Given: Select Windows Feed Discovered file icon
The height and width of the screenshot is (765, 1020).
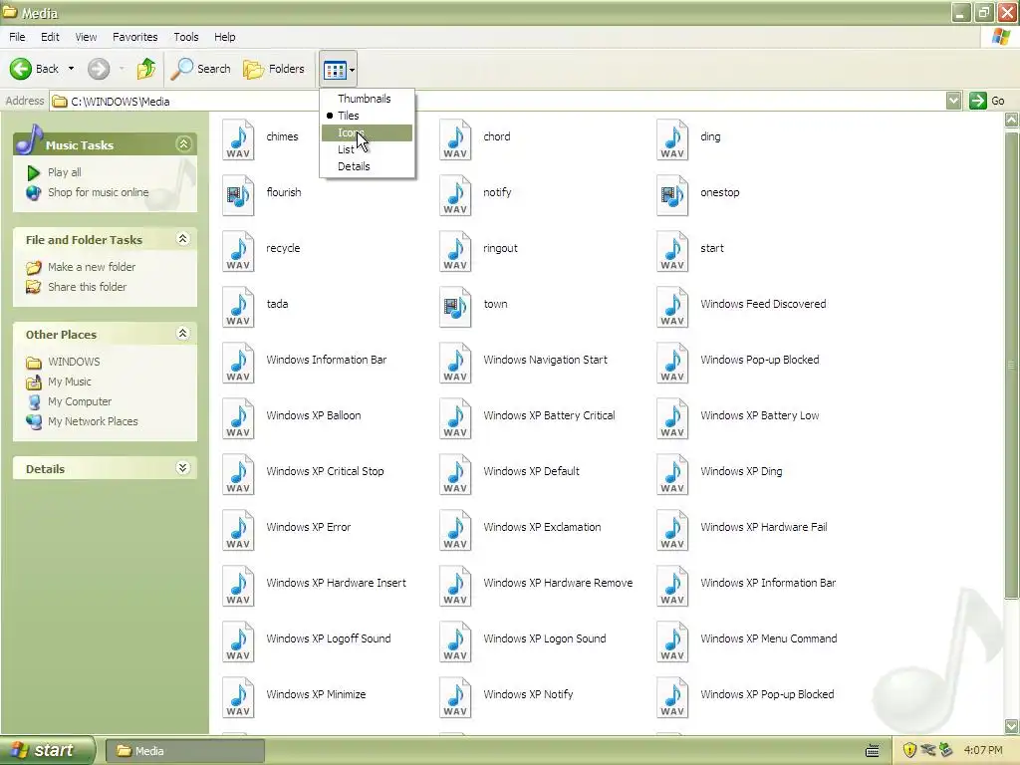Looking at the screenshot, I should [672, 307].
